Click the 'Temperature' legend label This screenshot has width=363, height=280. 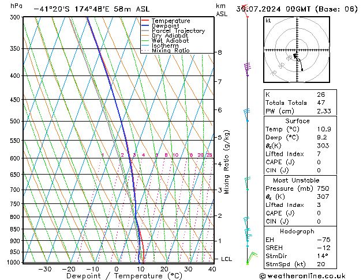tap(171, 21)
